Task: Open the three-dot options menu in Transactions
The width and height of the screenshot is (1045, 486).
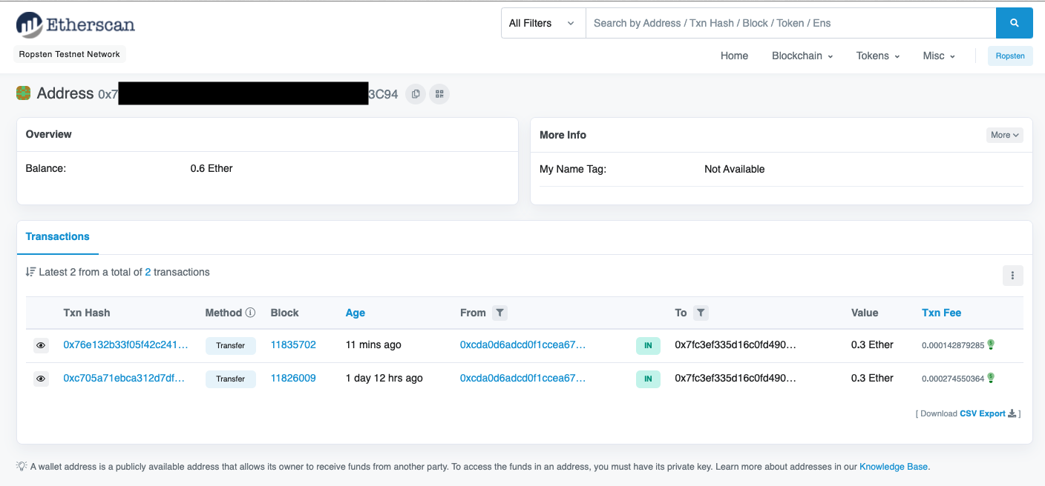Action: click(x=1012, y=276)
